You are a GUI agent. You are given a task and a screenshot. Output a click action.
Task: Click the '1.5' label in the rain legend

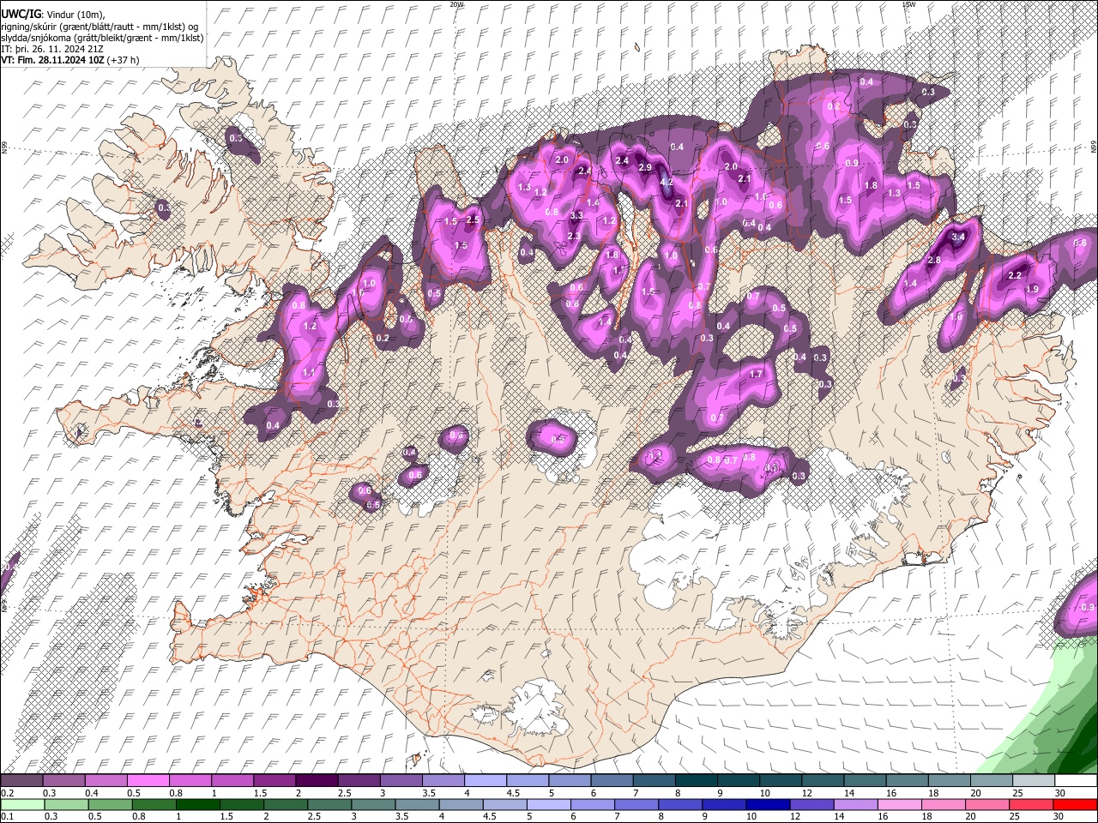(x=227, y=817)
